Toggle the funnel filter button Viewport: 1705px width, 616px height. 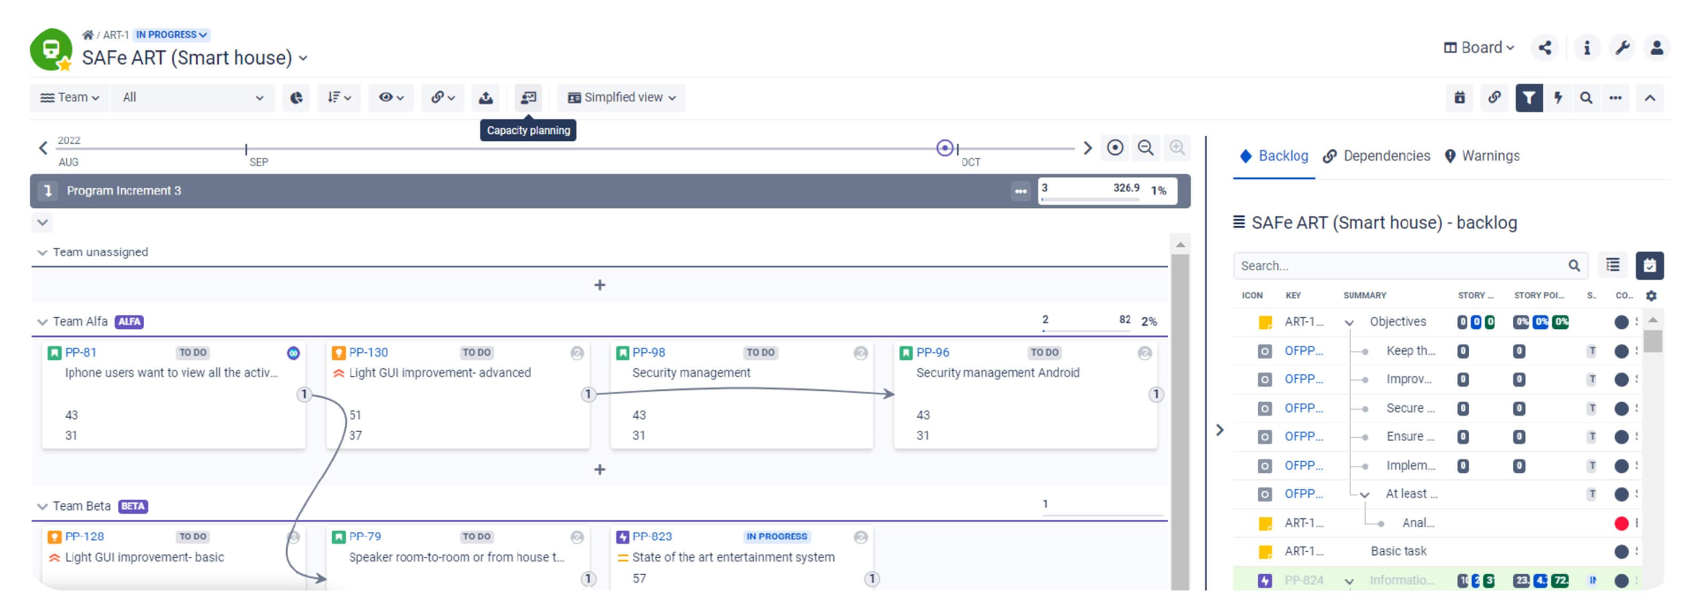pyautogui.click(x=1529, y=98)
